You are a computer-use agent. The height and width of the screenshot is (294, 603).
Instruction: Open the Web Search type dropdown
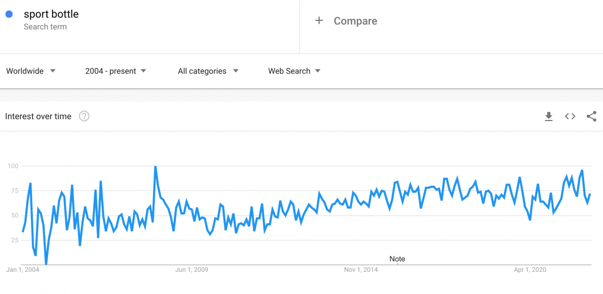coord(294,71)
